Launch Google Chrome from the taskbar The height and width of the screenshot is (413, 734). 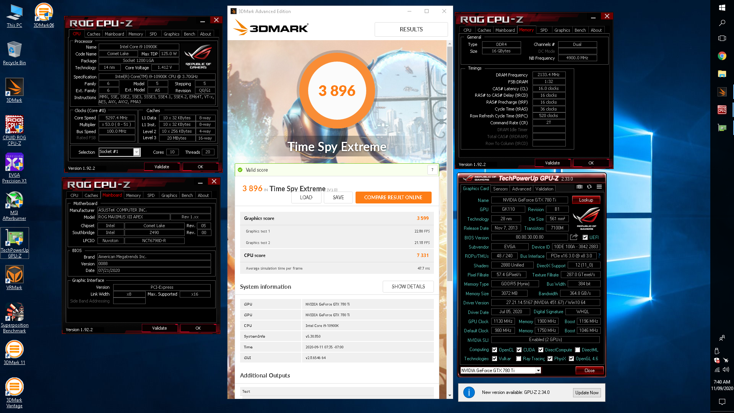tap(722, 56)
